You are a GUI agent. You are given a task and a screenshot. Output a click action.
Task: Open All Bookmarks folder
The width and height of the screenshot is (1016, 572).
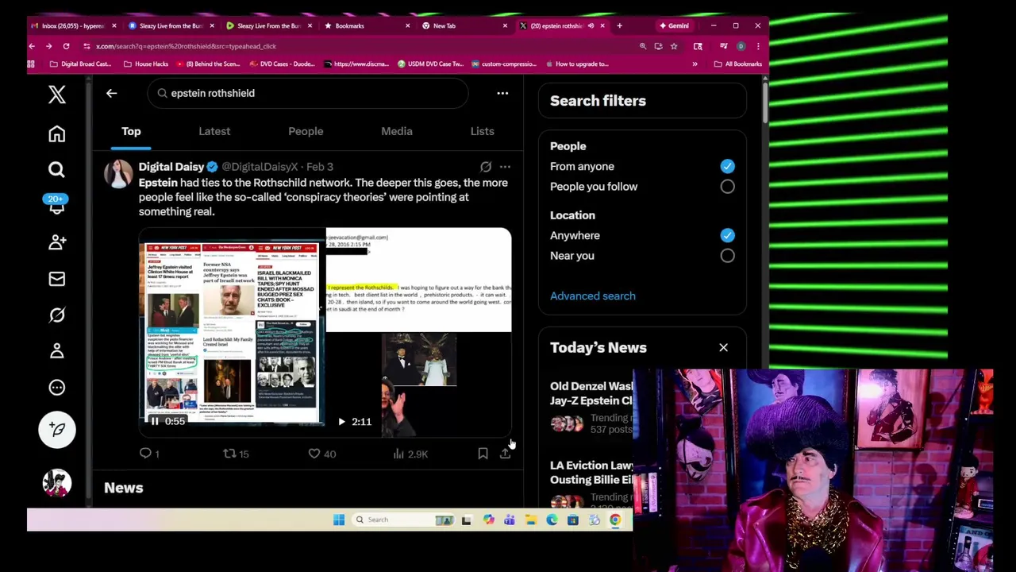[x=738, y=64]
